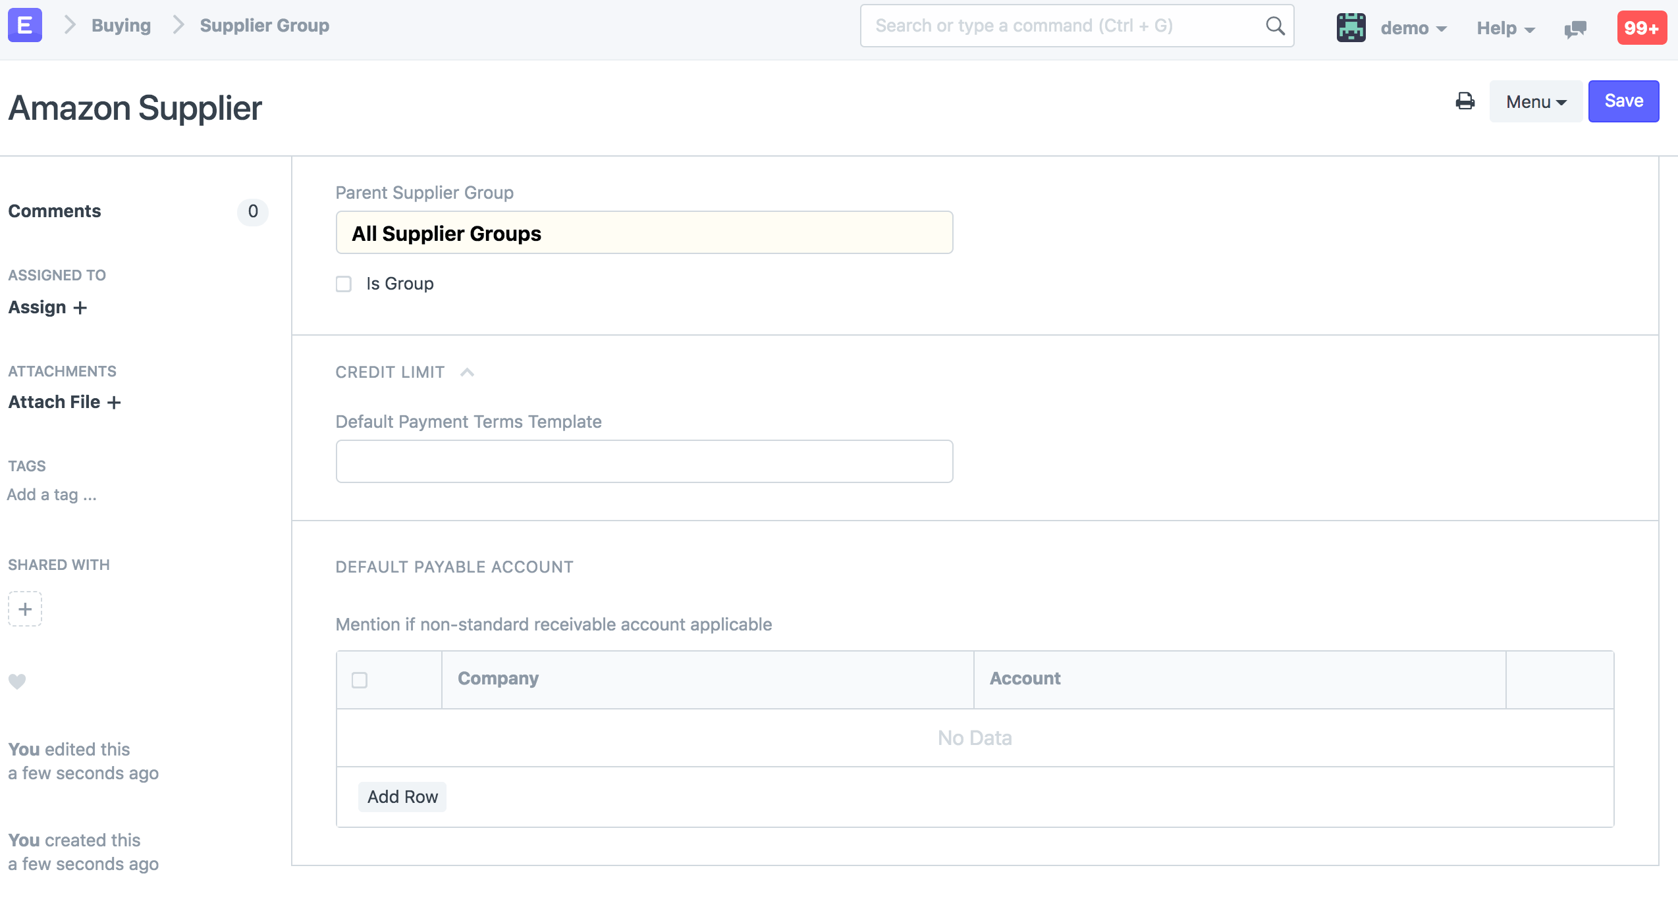Viewport: 1678px width, 899px height.
Task: Open the Menu dropdown
Action: [1536, 101]
